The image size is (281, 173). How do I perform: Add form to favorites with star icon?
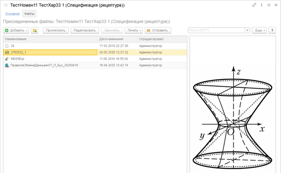tap(6, 5)
